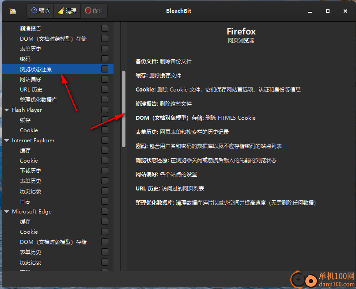Screen dimensions: 356x289
Task: Check the 网站偏好 checkbox
Action: (105, 79)
